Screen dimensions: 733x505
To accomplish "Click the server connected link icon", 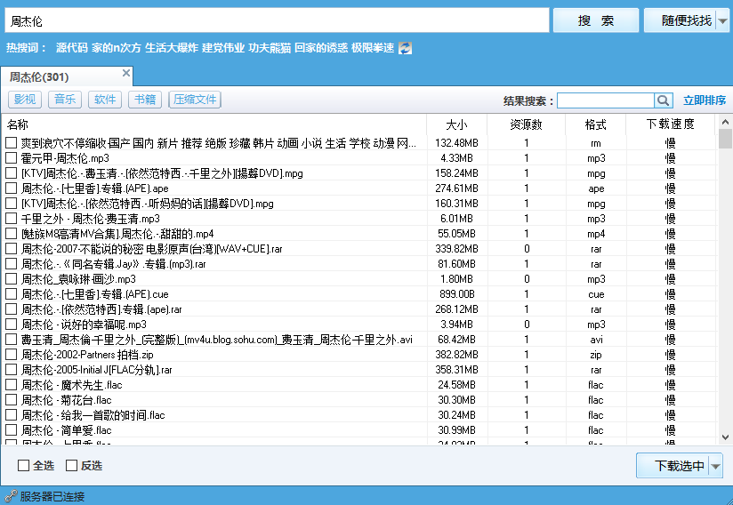I will pyautogui.click(x=11, y=496).
